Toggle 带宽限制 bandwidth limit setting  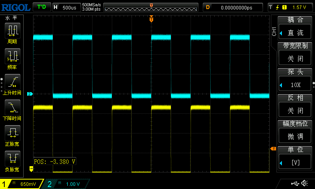[295, 59]
